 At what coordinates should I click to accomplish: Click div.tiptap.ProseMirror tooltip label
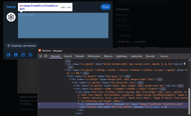[39, 7]
